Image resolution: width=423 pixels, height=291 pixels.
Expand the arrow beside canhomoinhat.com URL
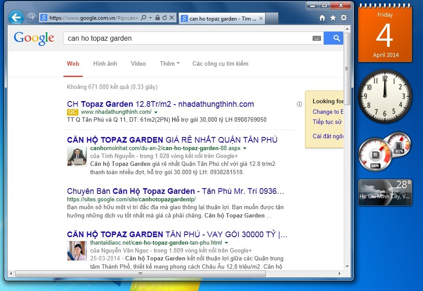tap(245, 148)
